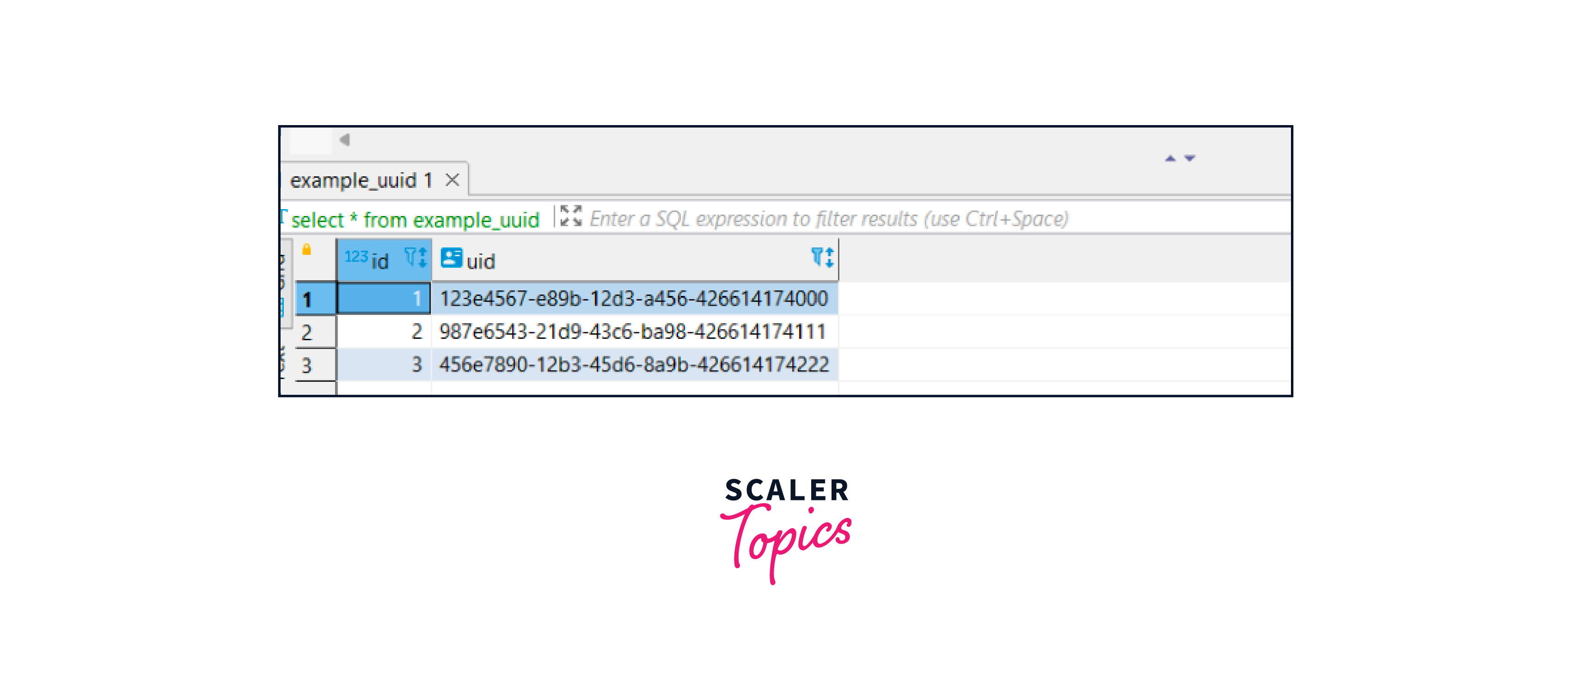Click the 123 numeric type icon
Image resolution: width=1572 pixels, height=680 pixels.
coord(356,257)
